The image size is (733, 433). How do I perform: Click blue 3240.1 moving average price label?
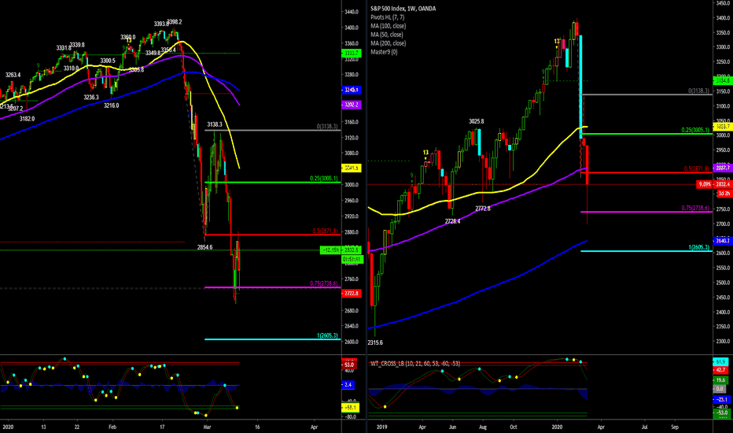click(351, 90)
